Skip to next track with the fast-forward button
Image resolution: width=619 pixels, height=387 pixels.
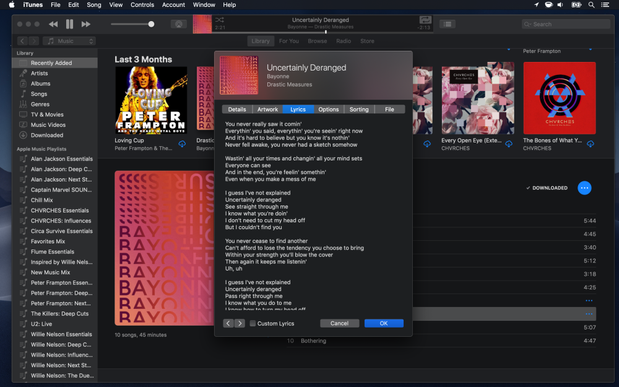pyautogui.click(x=85, y=24)
